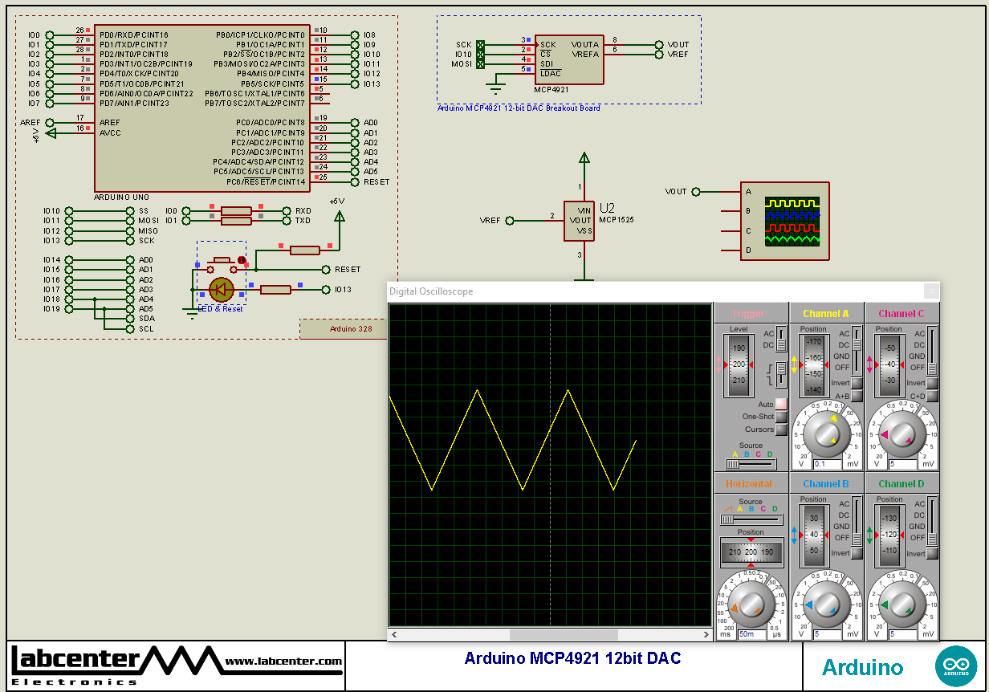Click the four-channel oscilloscope symbol in schematic
This screenshot has width=989, height=692.
coord(784,221)
